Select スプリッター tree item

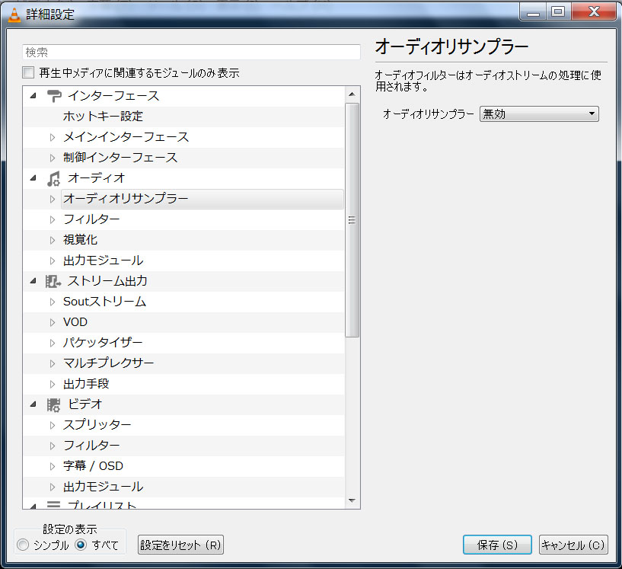[x=97, y=425]
